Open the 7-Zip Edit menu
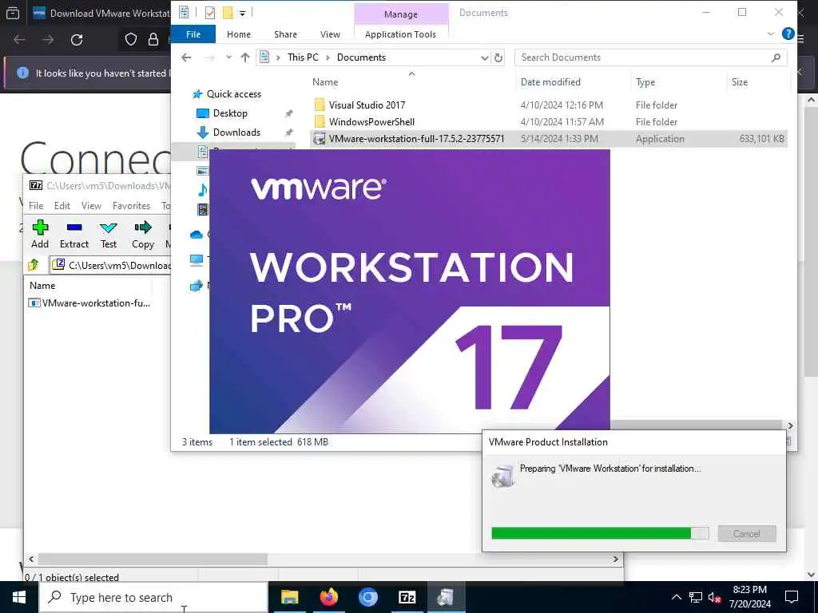The image size is (818, 613). coord(62,205)
